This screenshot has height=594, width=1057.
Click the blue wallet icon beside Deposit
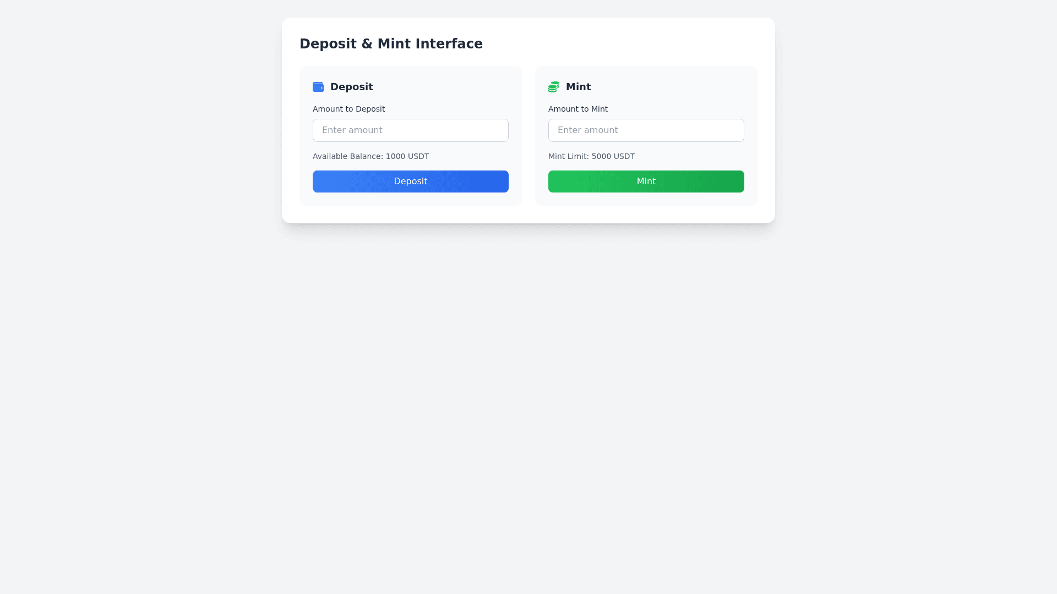coord(318,87)
